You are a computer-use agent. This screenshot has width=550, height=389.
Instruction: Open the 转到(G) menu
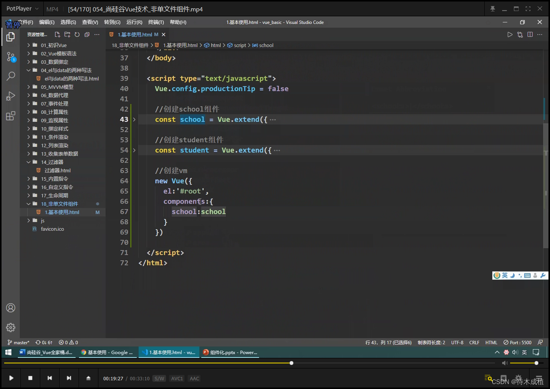pyautogui.click(x=112, y=22)
